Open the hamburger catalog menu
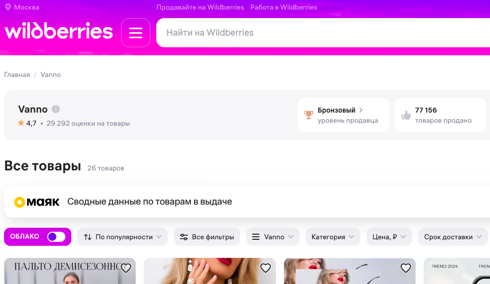Viewport: 490px width, 284px height. point(136,33)
